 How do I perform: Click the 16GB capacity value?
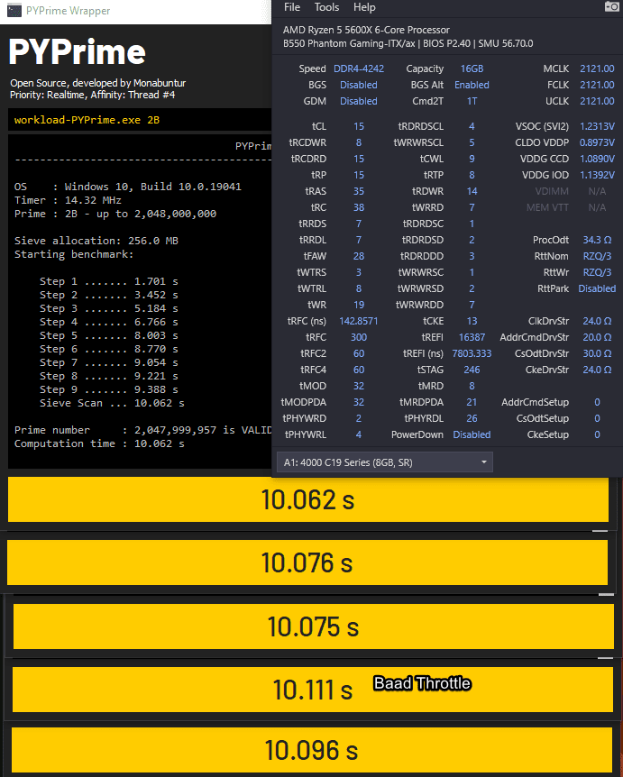472,69
